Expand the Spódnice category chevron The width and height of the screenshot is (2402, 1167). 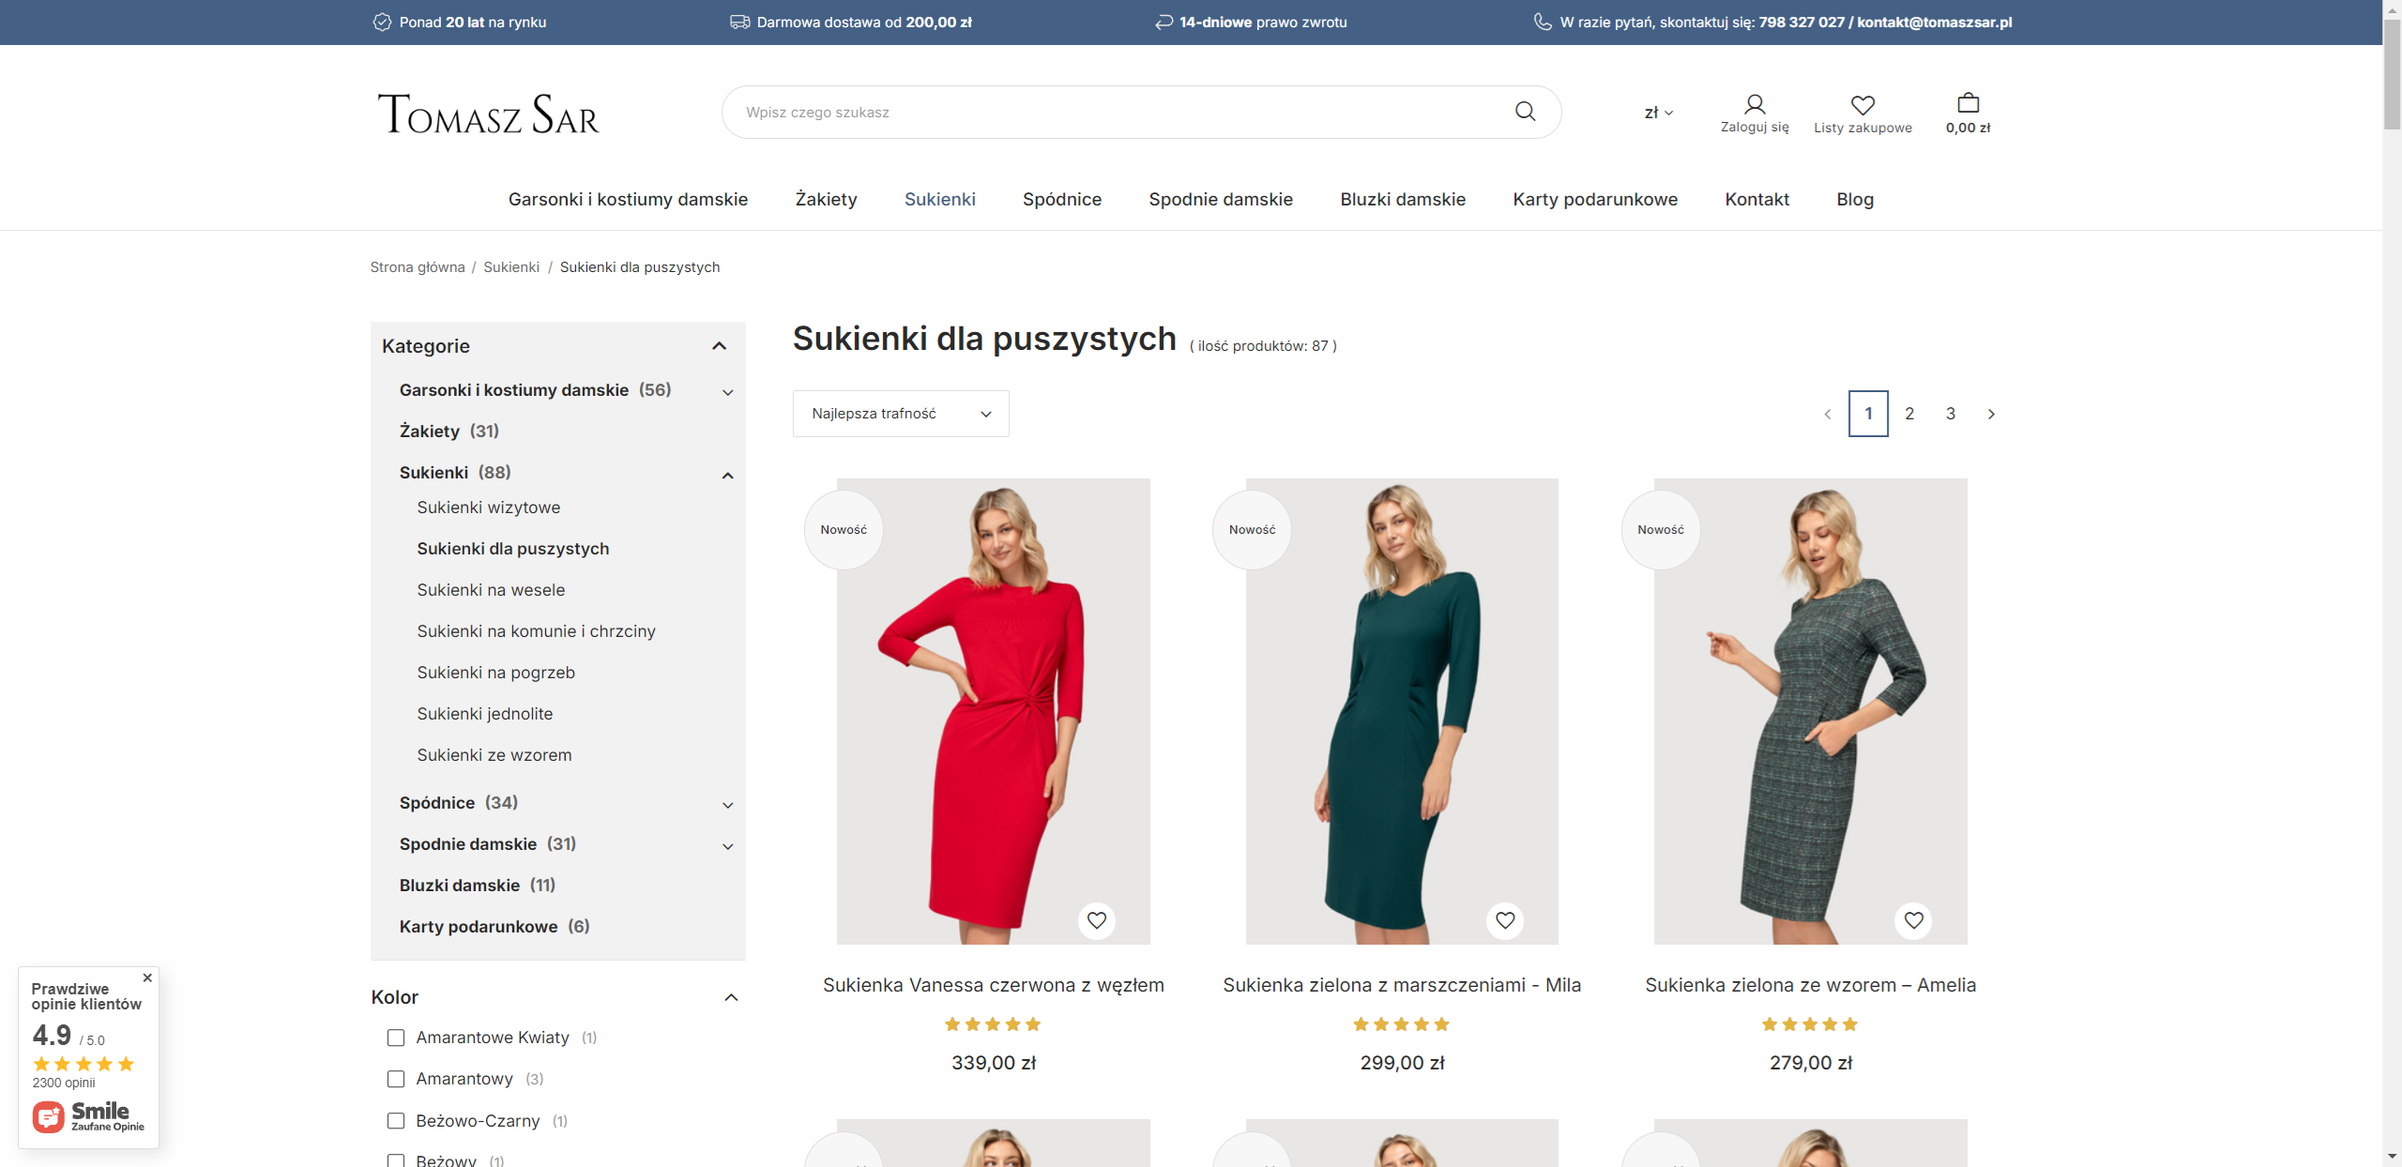(x=727, y=804)
